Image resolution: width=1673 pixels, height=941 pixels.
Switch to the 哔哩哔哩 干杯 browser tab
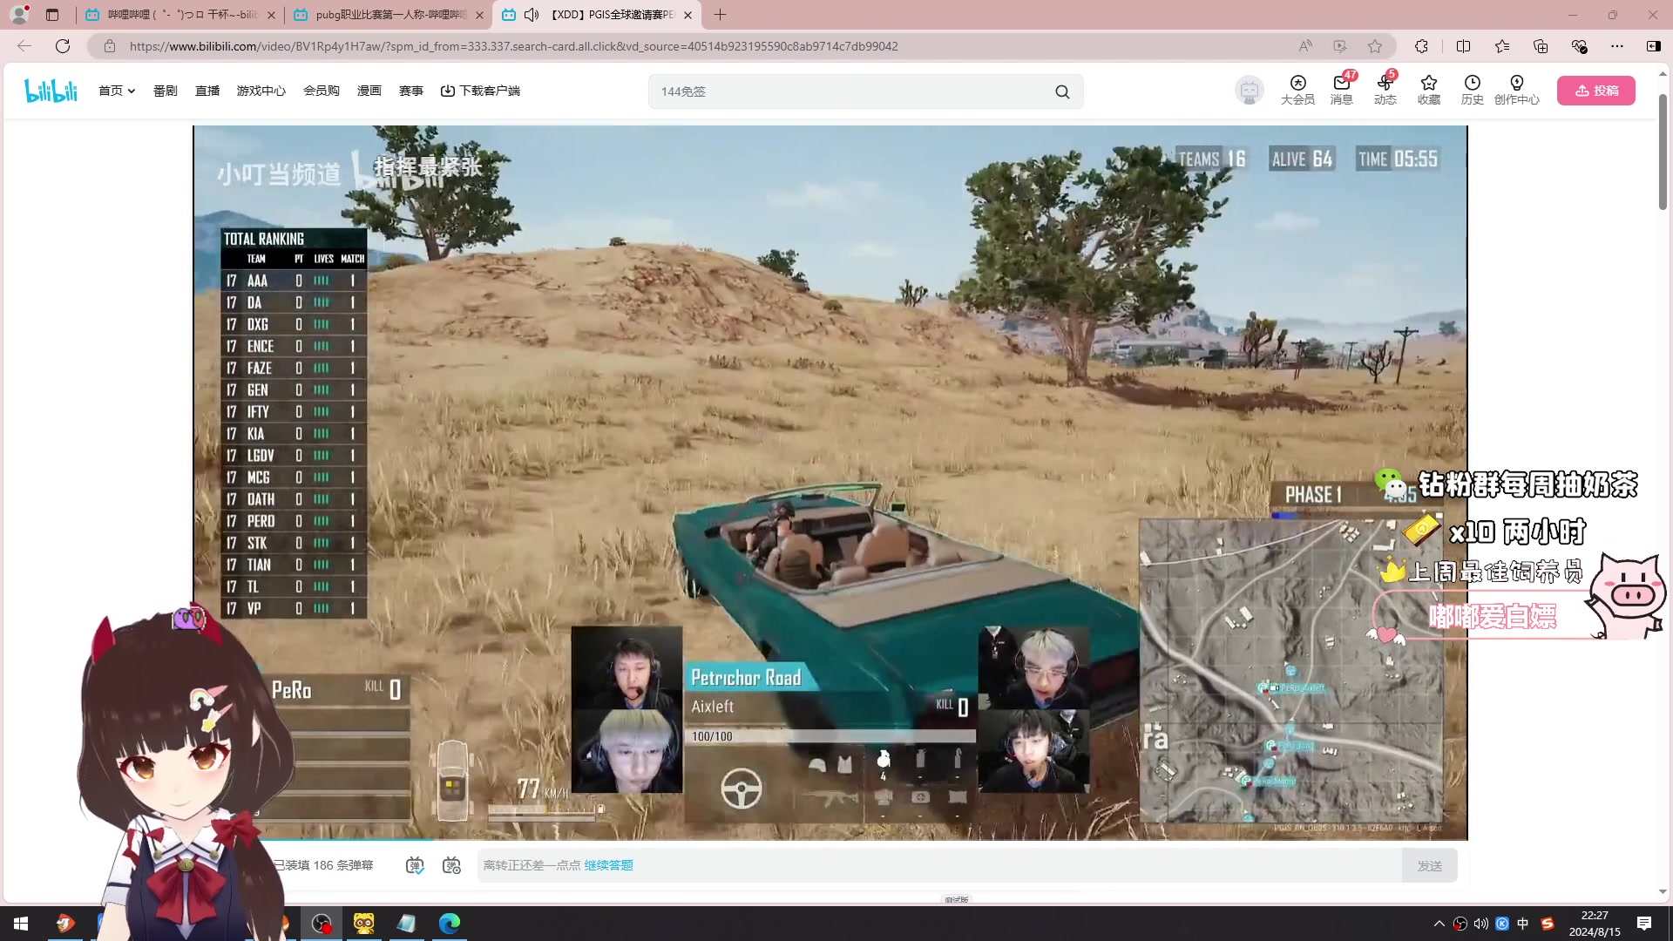(x=179, y=15)
